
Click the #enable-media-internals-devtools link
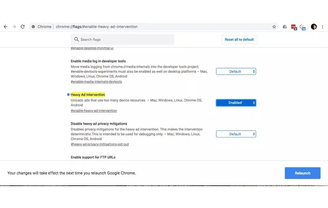96,82
